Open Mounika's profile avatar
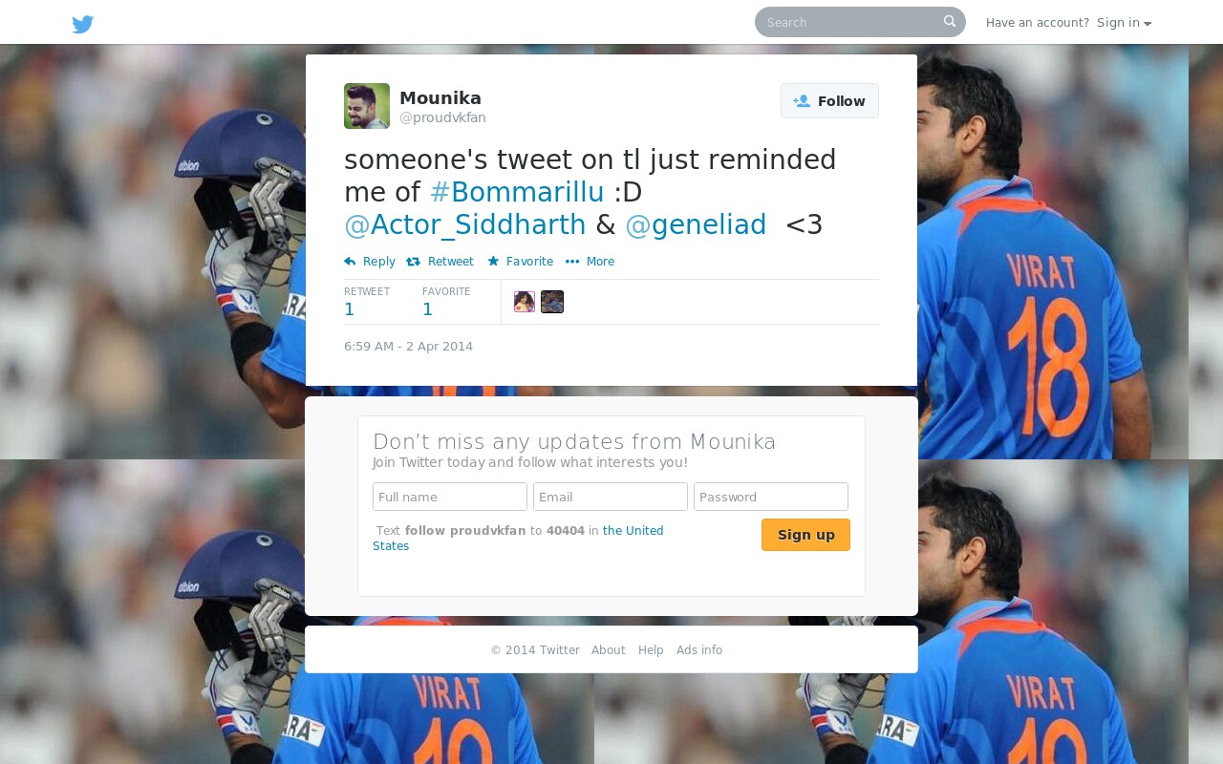Image resolution: width=1223 pixels, height=764 pixels. click(x=367, y=106)
